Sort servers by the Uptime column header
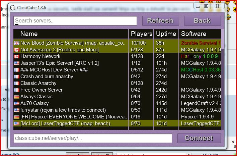This screenshot has width=237, height=156. pyautogui.click(x=166, y=34)
